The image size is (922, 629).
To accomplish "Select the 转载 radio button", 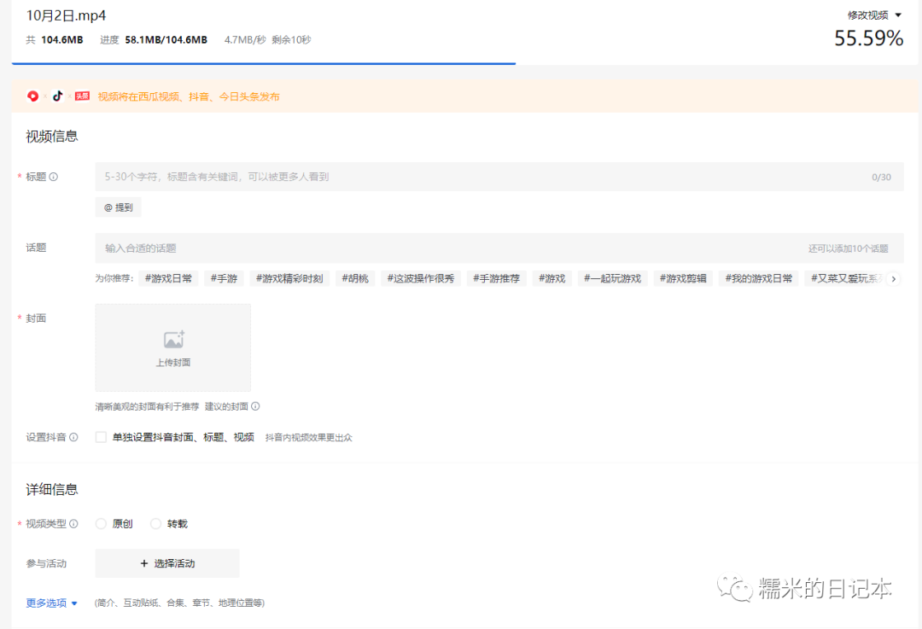I will click(155, 523).
